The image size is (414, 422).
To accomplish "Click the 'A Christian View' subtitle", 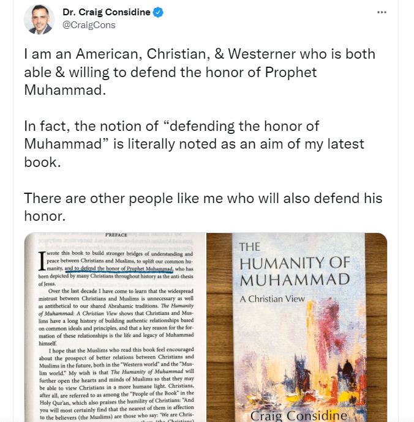I will [273, 299].
